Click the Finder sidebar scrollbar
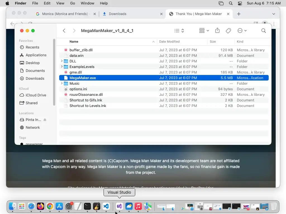Viewport: 286px width, 214px height. pyautogui.click(x=54, y=72)
